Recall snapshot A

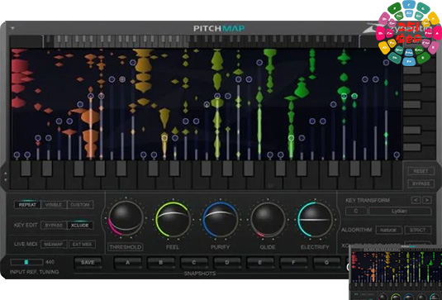tap(128, 263)
